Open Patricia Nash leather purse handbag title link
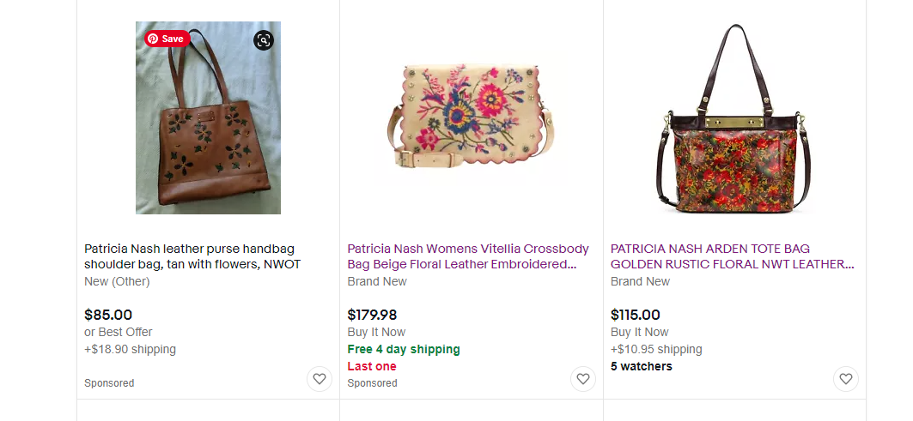913x421 pixels. [192, 256]
